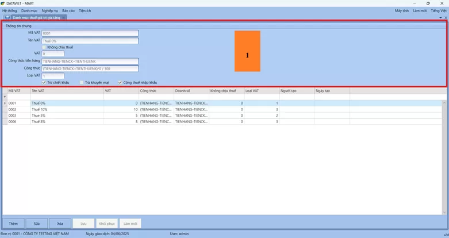Click the Thêm button
The image size is (449, 238).
13,224
